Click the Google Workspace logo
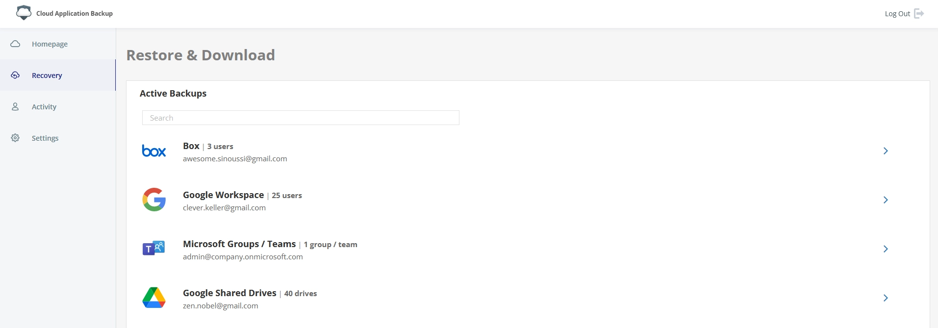Image resolution: width=938 pixels, height=328 pixels. tap(154, 200)
